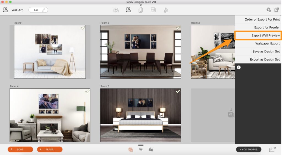The width and height of the screenshot is (282, 155).
Task: Click the Room 1 label
Action: point(18,23)
